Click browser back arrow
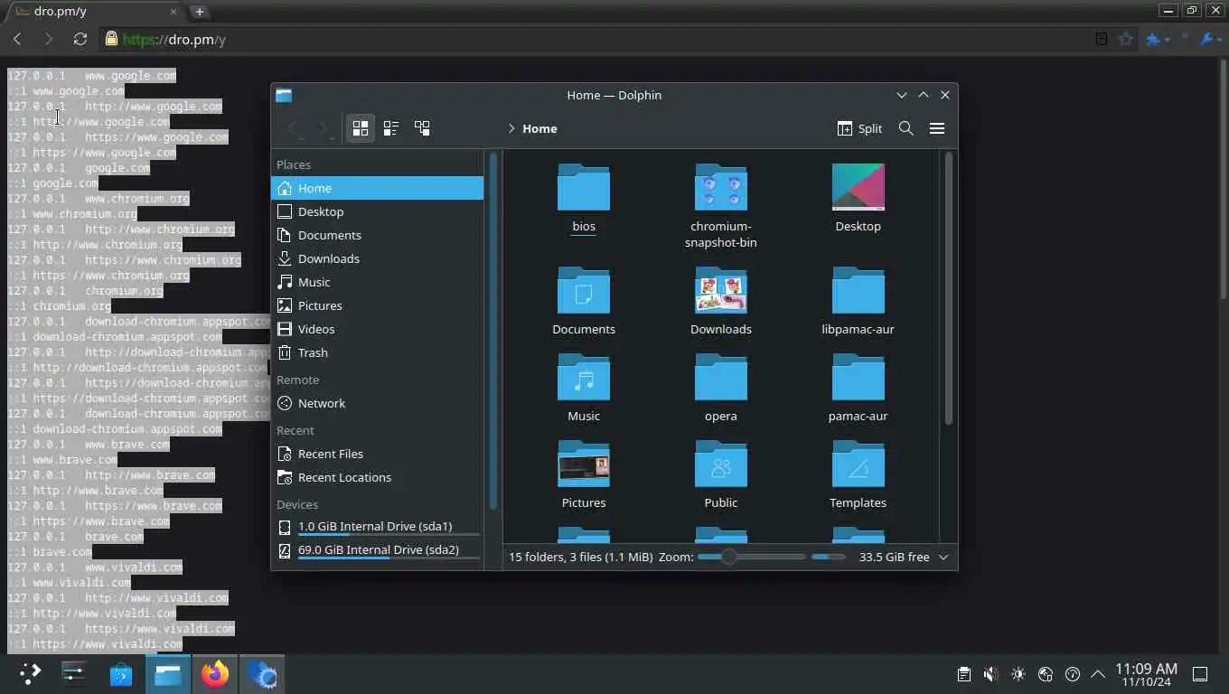 17,39
